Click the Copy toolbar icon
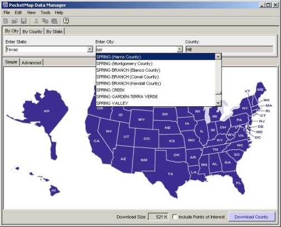281x227 pixels. click(x=45, y=21)
